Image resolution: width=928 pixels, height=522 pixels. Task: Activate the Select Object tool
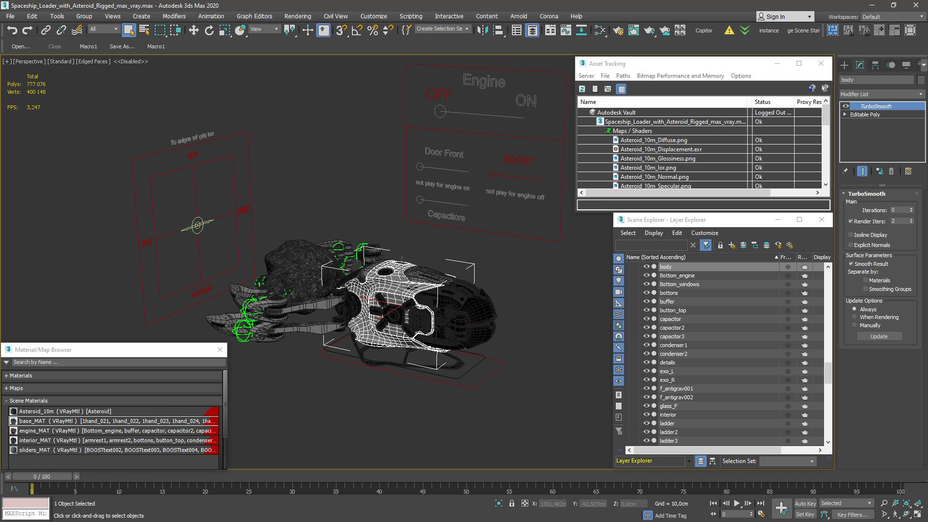(x=129, y=30)
